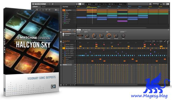Select the Drums/Perc group in arranger
This screenshot has height=100, width=172.
69,10
